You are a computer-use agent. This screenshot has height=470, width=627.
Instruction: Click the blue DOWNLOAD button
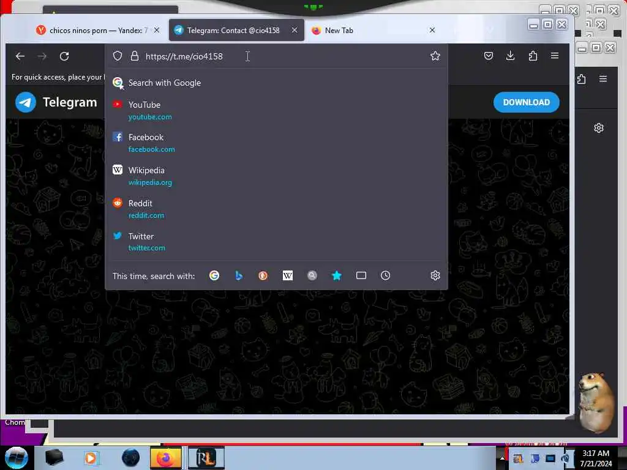click(x=526, y=102)
